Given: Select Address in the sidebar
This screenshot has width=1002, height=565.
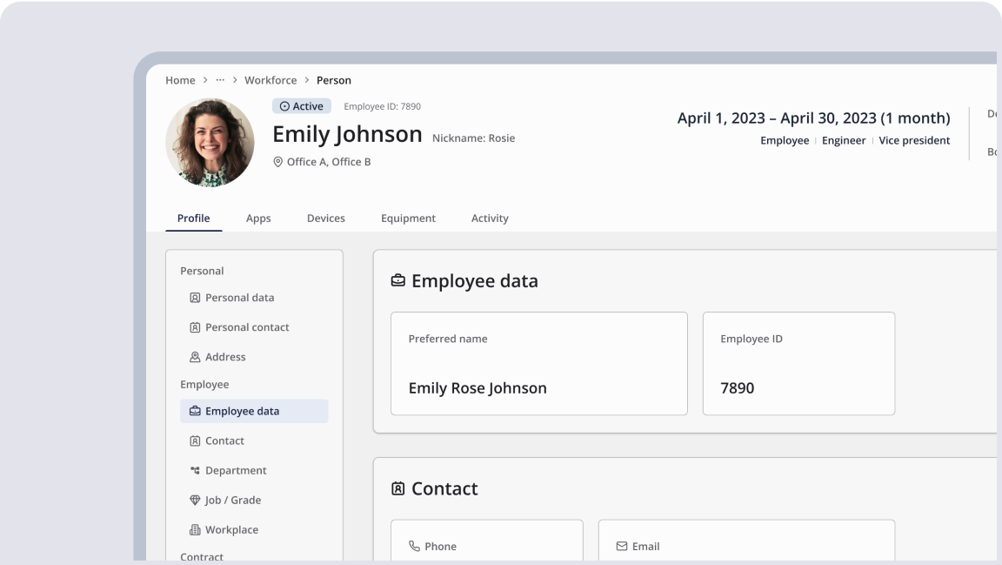Looking at the screenshot, I should (x=225, y=357).
